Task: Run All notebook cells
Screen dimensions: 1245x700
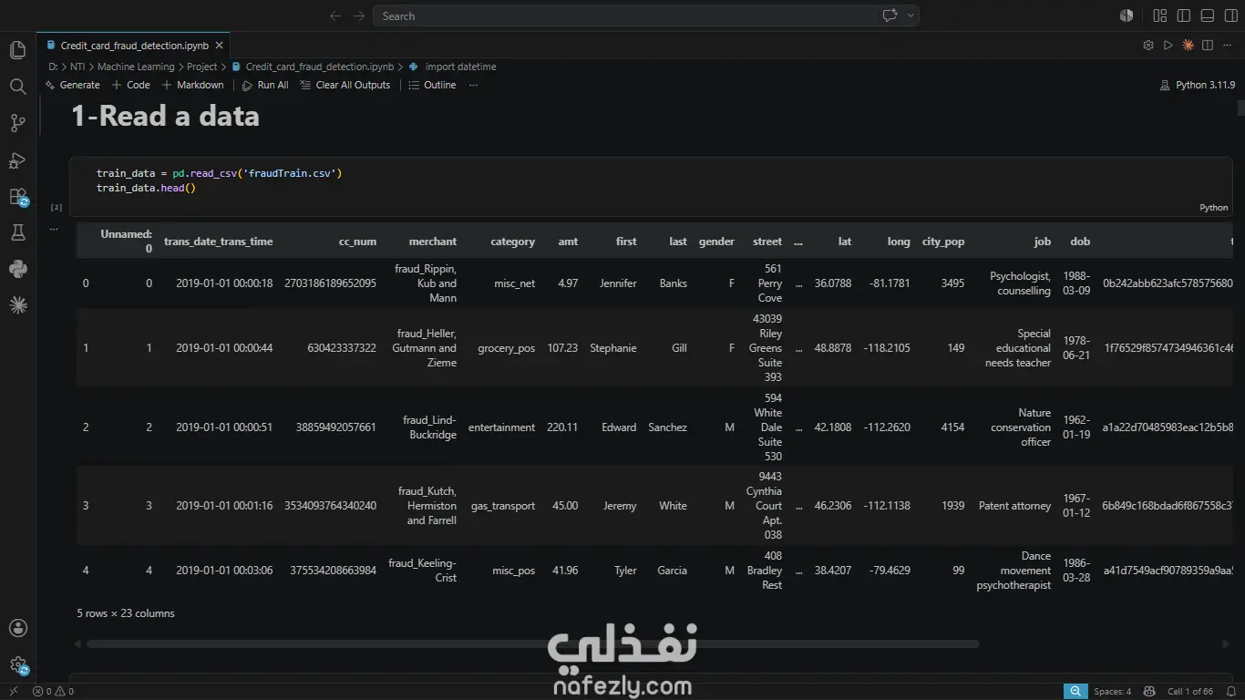Action: (x=265, y=85)
